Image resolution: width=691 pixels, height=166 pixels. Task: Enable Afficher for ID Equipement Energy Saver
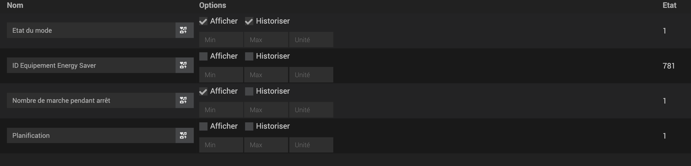pyautogui.click(x=203, y=56)
